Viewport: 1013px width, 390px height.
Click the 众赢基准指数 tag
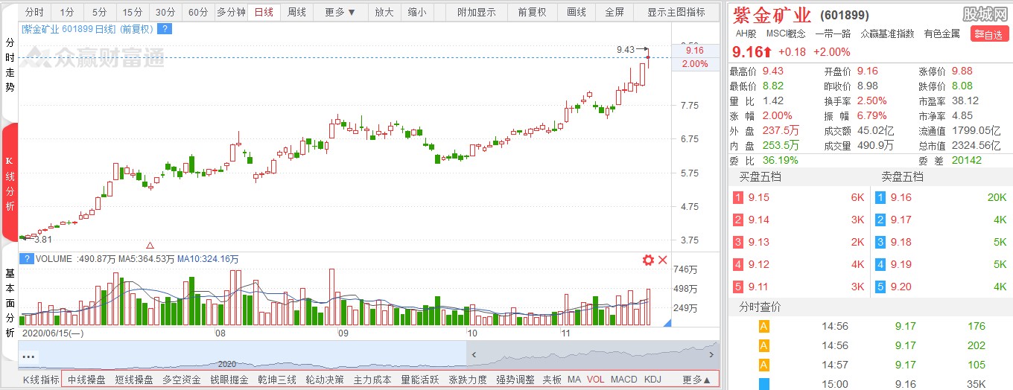pyautogui.click(x=887, y=33)
